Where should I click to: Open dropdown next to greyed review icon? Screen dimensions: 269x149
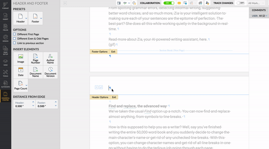[x=195, y=3]
